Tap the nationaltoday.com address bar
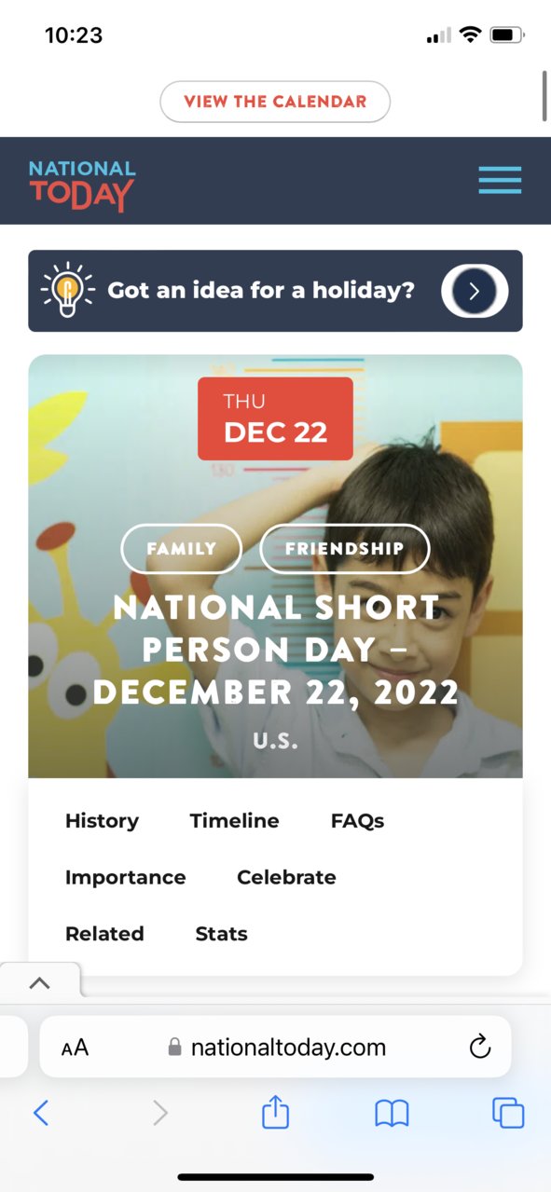 [x=275, y=1047]
